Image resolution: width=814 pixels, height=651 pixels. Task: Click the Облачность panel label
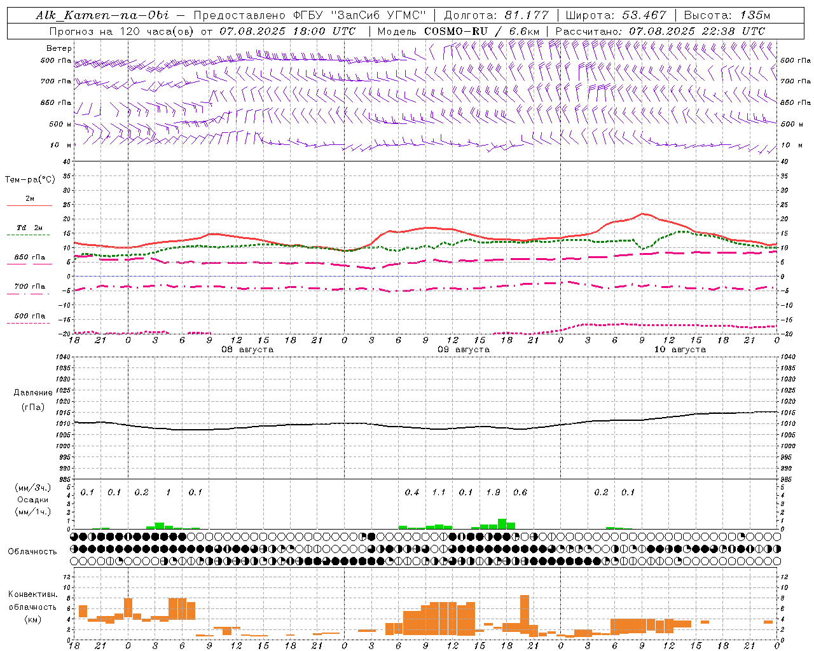point(32,551)
